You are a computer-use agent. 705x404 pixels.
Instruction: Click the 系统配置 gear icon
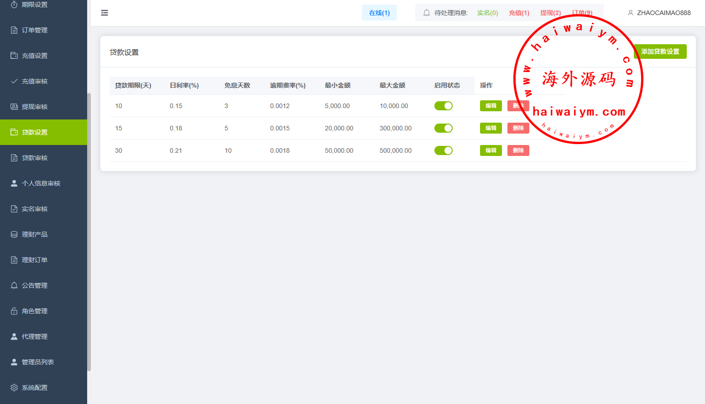point(14,388)
